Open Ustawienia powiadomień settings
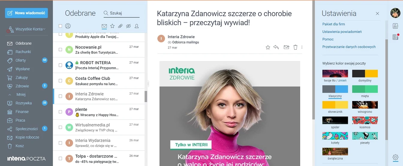This screenshot has width=403, height=166. pos(342,32)
